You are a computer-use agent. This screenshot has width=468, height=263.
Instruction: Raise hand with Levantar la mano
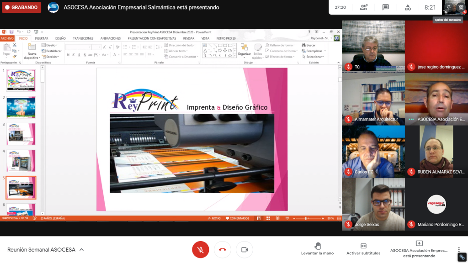click(317, 249)
